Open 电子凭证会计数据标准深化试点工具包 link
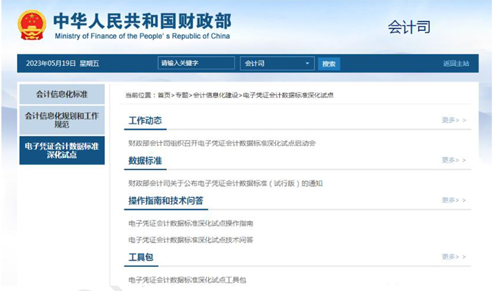 click(187, 280)
